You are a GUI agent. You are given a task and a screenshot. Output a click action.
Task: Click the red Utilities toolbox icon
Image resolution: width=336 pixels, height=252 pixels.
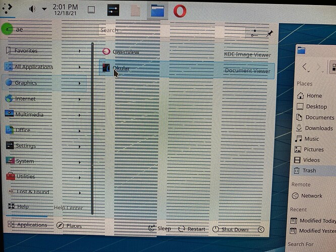coord(10,176)
